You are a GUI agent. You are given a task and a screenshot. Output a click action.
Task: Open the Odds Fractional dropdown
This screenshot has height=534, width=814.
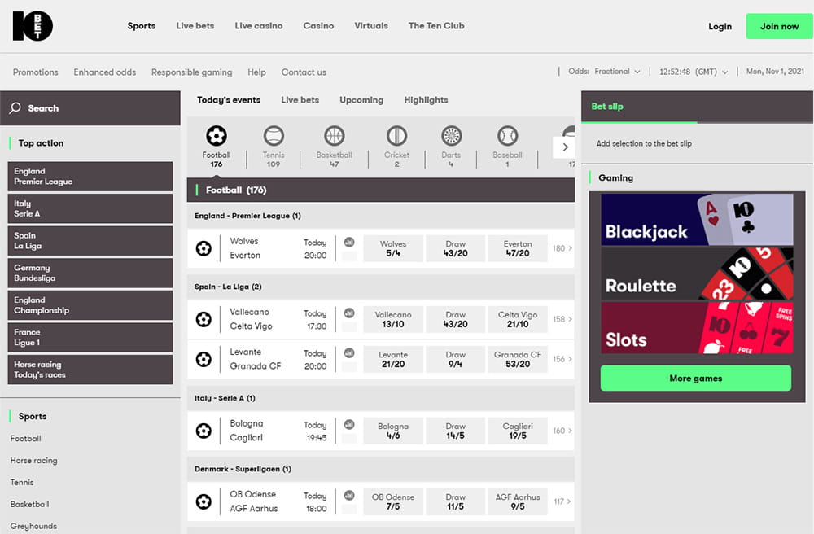pos(604,72)
